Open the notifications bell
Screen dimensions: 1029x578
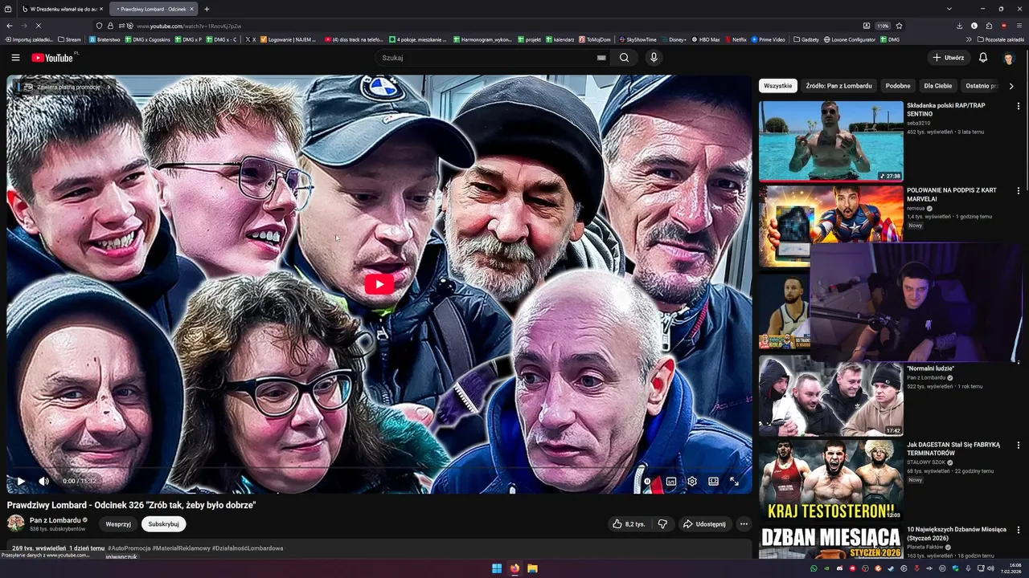pyautogui.click(x=982, y=58)
